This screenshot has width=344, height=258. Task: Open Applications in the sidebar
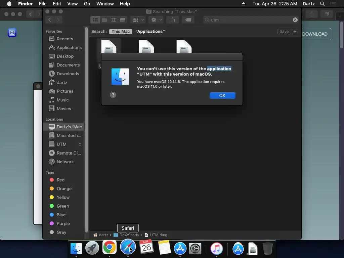pos(63,47)
